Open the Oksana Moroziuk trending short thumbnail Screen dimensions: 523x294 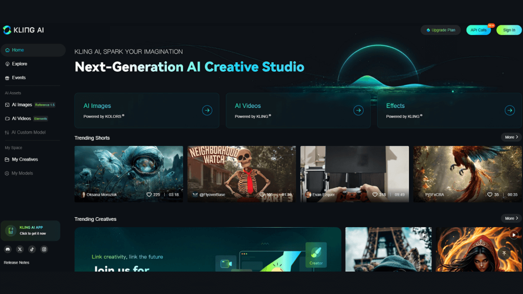129,174
